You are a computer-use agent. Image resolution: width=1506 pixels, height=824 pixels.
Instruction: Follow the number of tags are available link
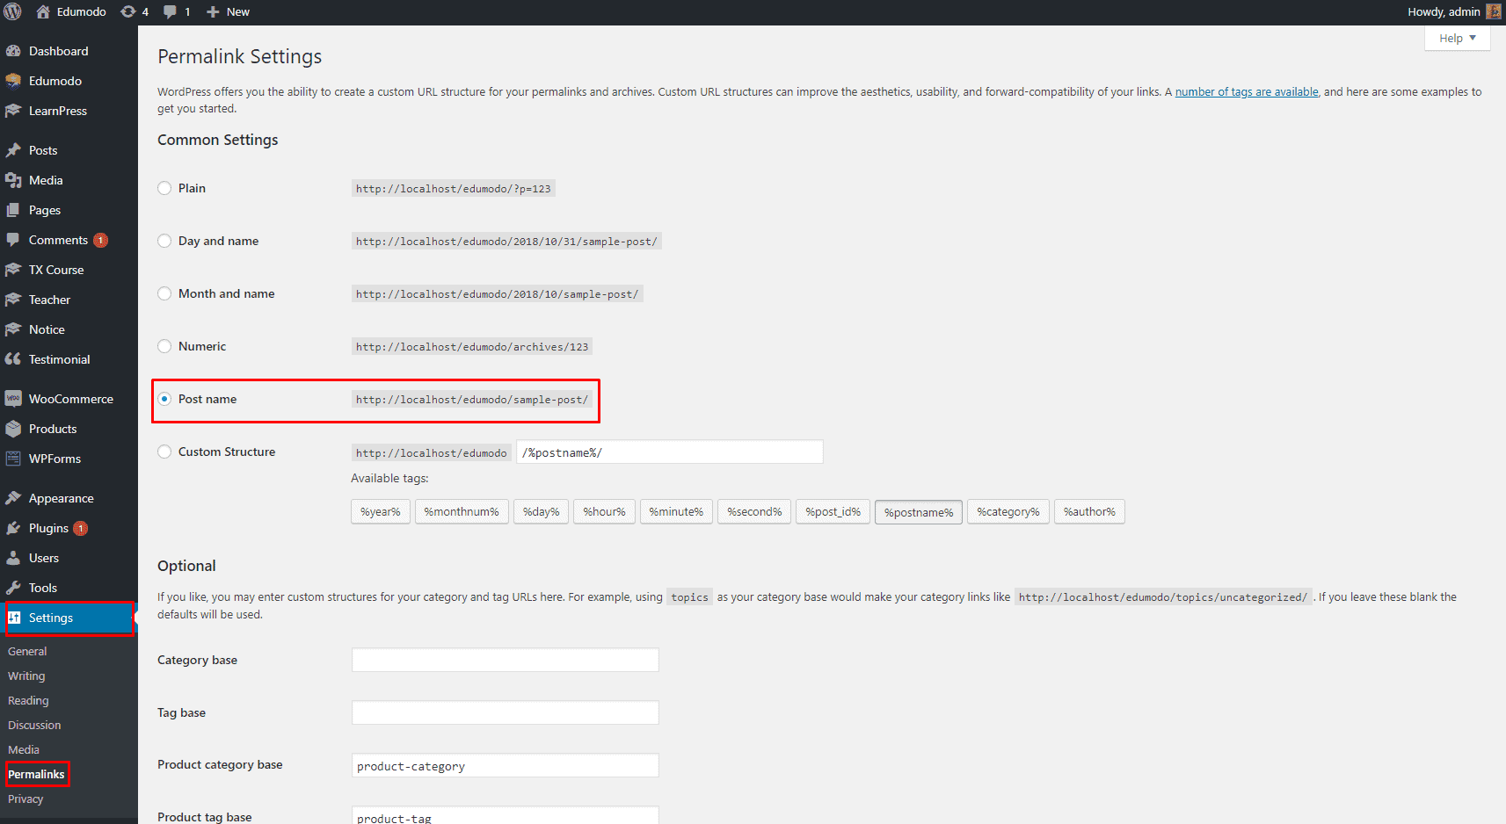point(1247,91)
